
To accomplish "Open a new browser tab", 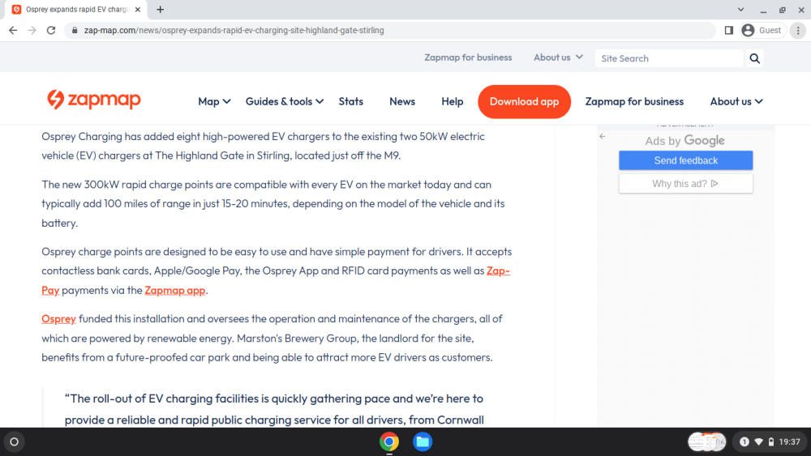I will (161, 9).
